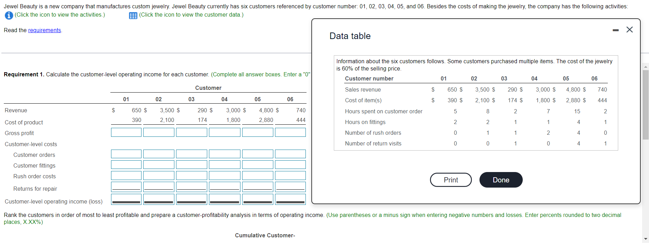Open the requirements link
The image size is (649, 247).
pos(44,30)
